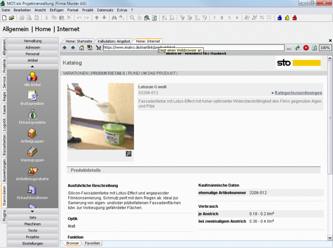
Task: Reload page with the green refresh icon
Action: [314, 48]
